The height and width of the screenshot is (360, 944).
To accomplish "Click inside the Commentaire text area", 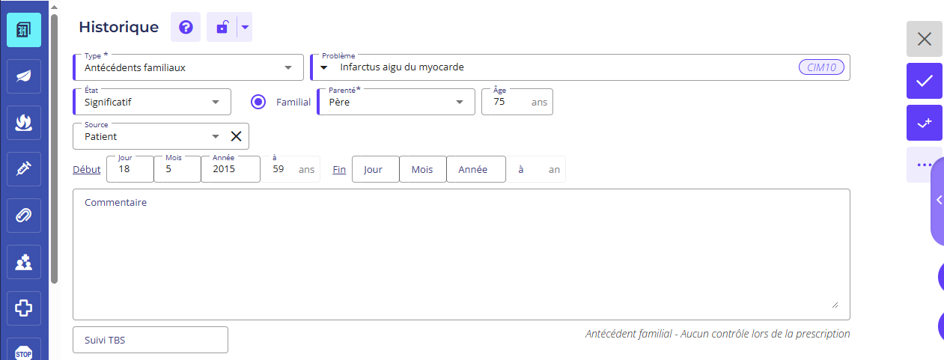I will click(461, 254).
